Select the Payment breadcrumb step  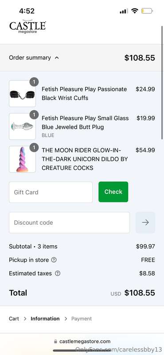[x=82, y=319]
